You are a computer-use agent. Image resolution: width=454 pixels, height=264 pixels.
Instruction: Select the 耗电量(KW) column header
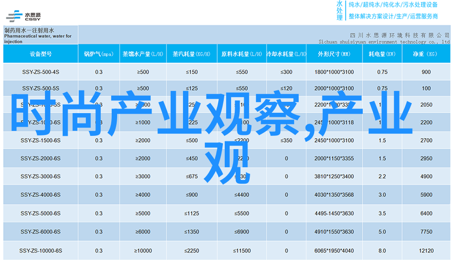[x=382, y=54]
